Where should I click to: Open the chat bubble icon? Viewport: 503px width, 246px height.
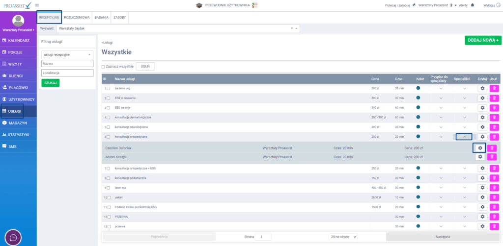coord(13,237)
